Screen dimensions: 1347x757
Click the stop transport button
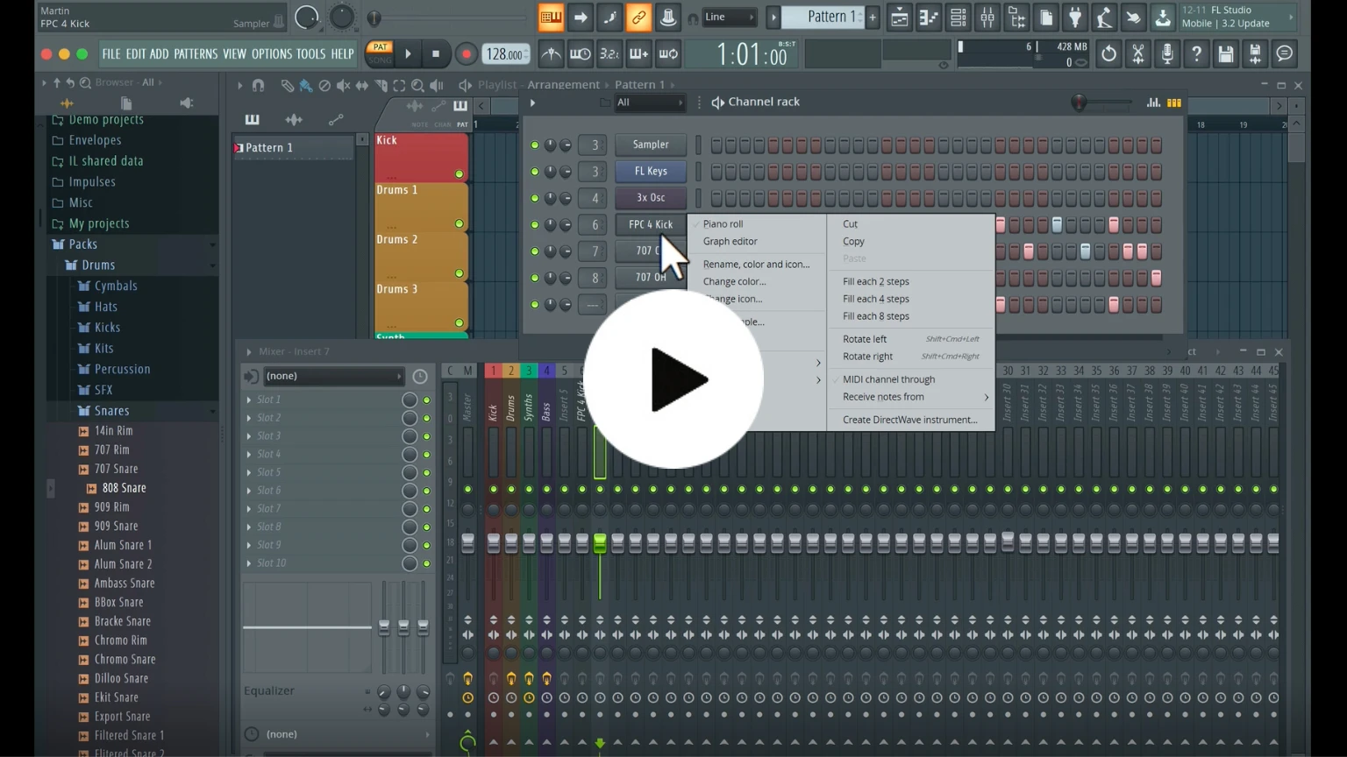click(x=436, y=54)
